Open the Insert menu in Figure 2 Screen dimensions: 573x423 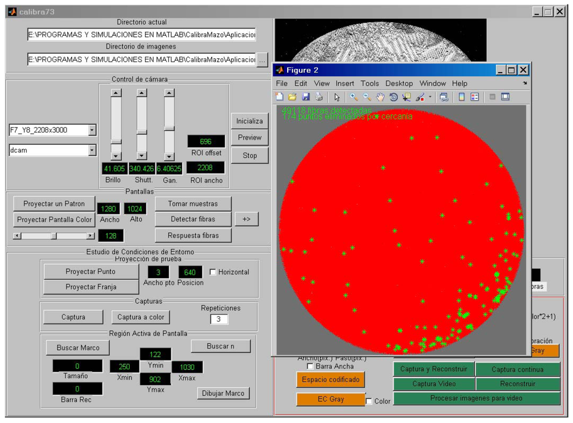pos(345,83)
